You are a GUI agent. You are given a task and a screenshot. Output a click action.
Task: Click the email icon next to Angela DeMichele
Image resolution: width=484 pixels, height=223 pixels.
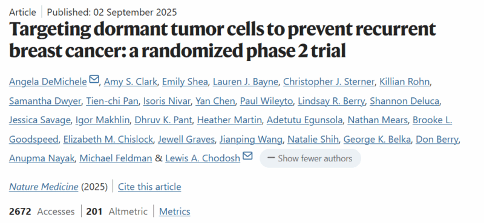pos(94,80)
